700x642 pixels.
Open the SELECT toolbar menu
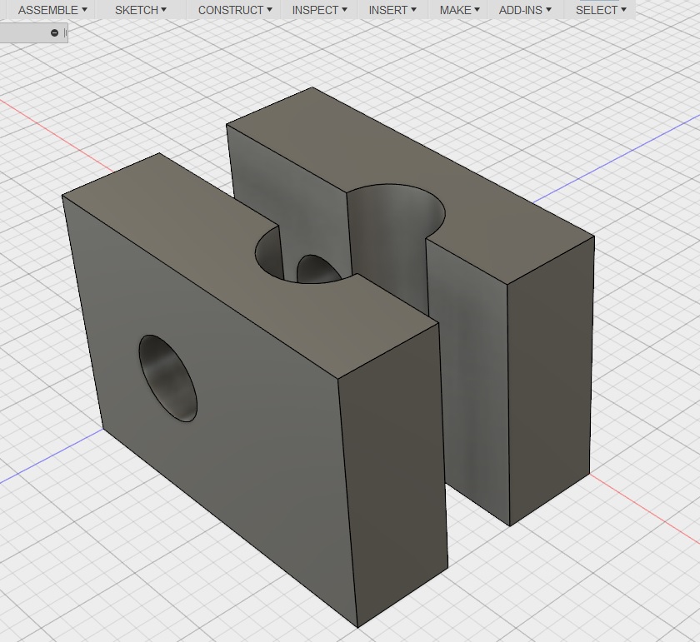click(600, 10)
